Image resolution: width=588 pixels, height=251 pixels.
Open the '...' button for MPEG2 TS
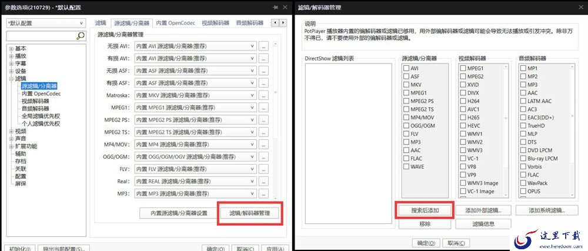point(264,133)
